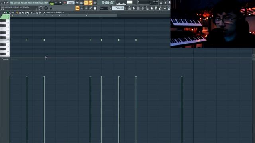Click the Play button
The width and height of the screenshot is (255, 143).
56,3
